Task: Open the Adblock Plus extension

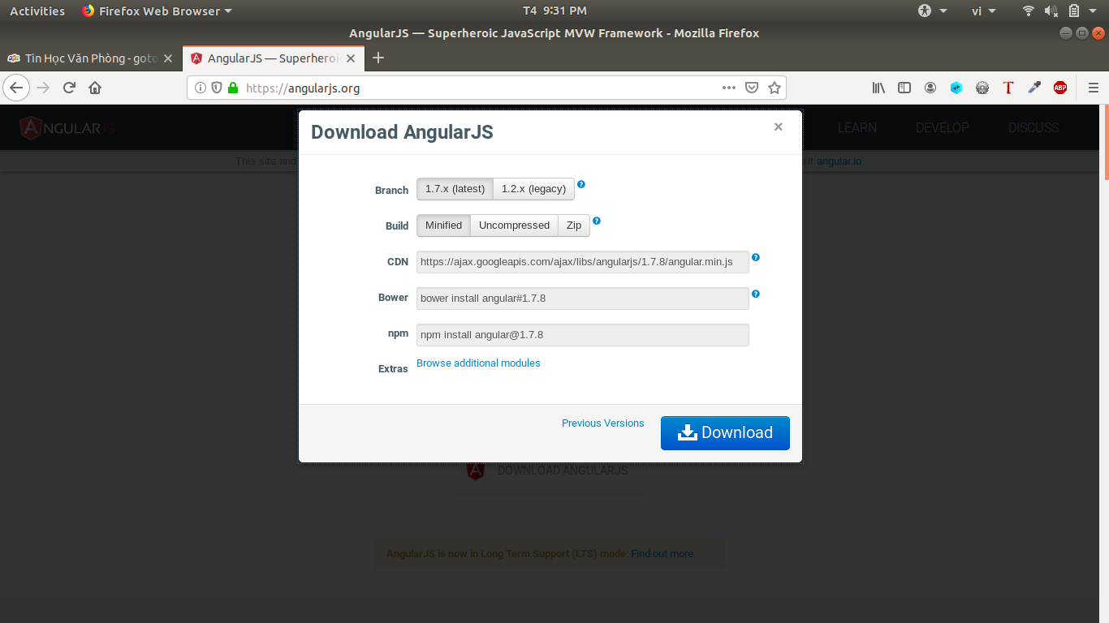Action: pyautogui.click(x=1060, y=88)
